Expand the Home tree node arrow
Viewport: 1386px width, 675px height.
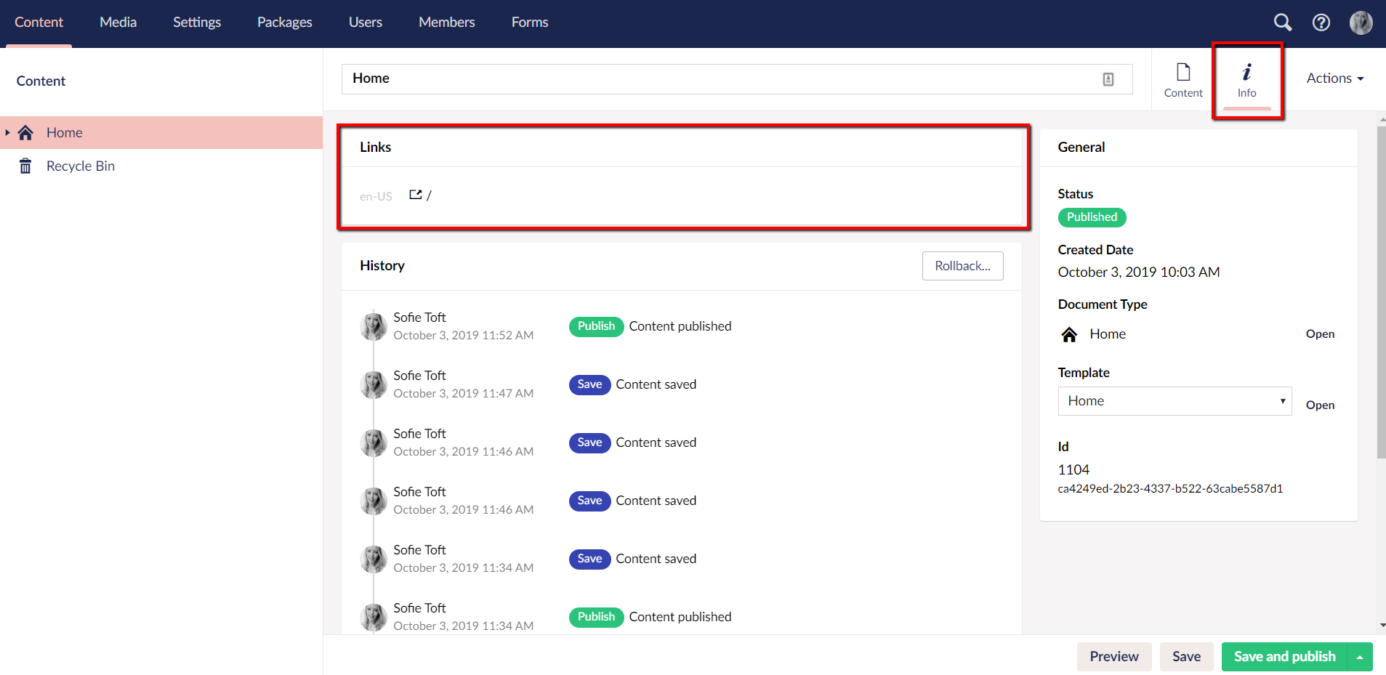(7, 132)
